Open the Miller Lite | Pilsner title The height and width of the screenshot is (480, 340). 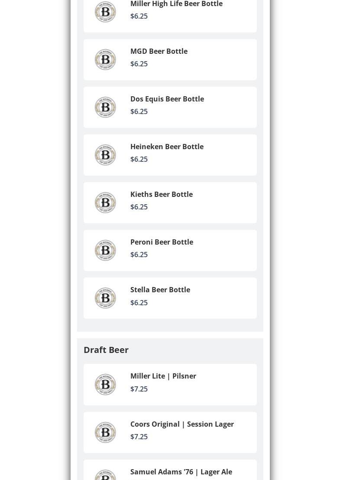tap(163, 376)
